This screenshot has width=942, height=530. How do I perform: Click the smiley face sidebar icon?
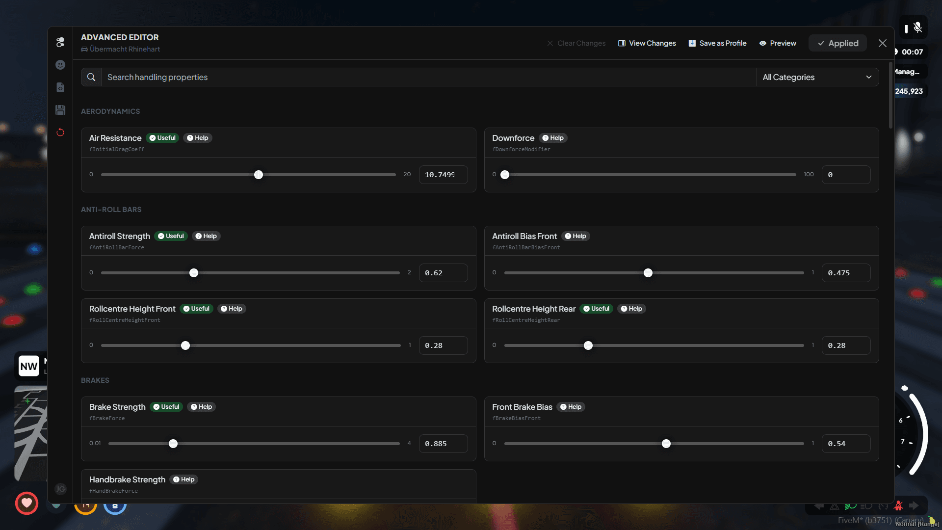[60, 65]
